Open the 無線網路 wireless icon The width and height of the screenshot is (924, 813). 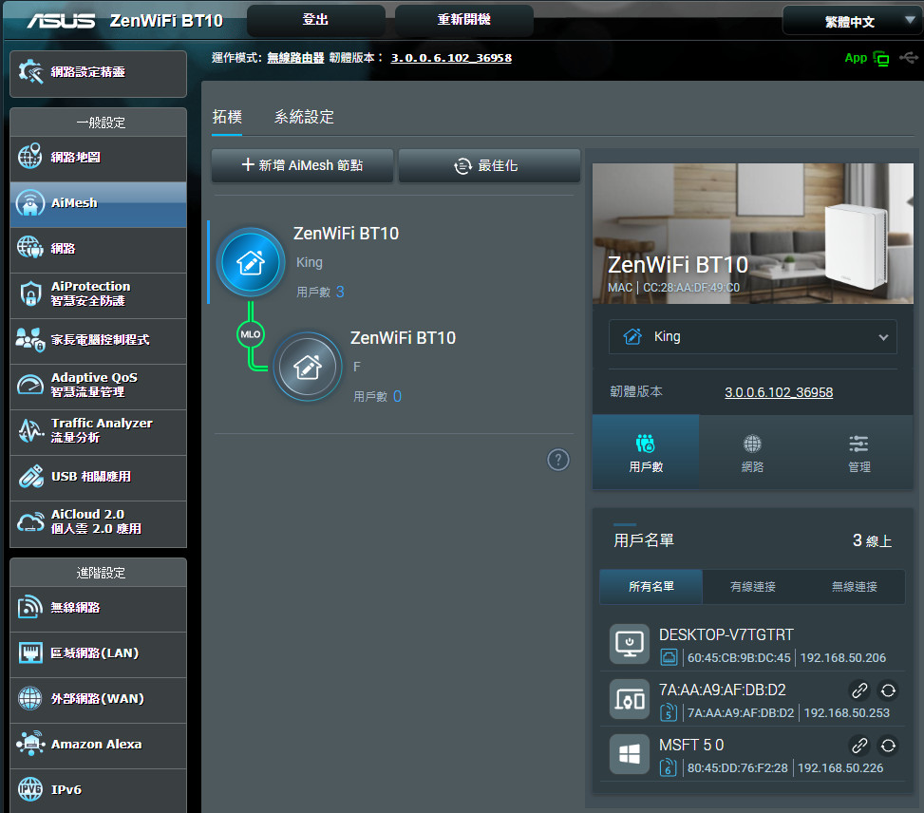click(30, 607)
